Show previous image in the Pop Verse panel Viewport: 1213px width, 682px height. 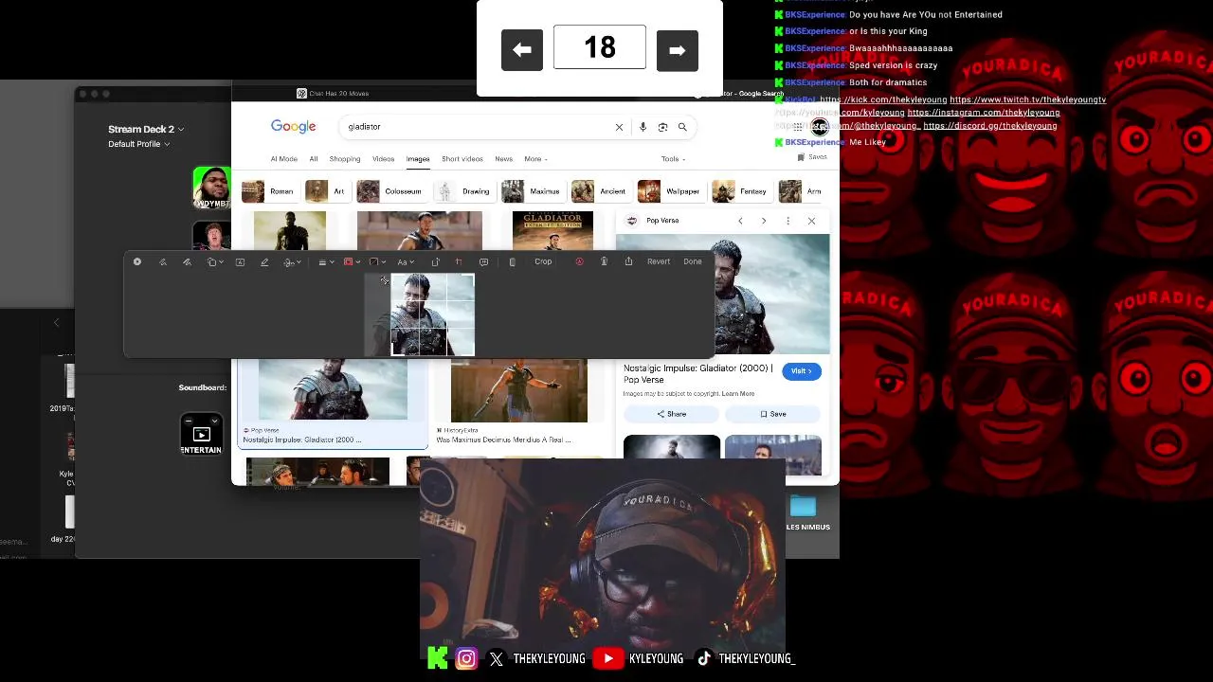(x=740, y=221)
